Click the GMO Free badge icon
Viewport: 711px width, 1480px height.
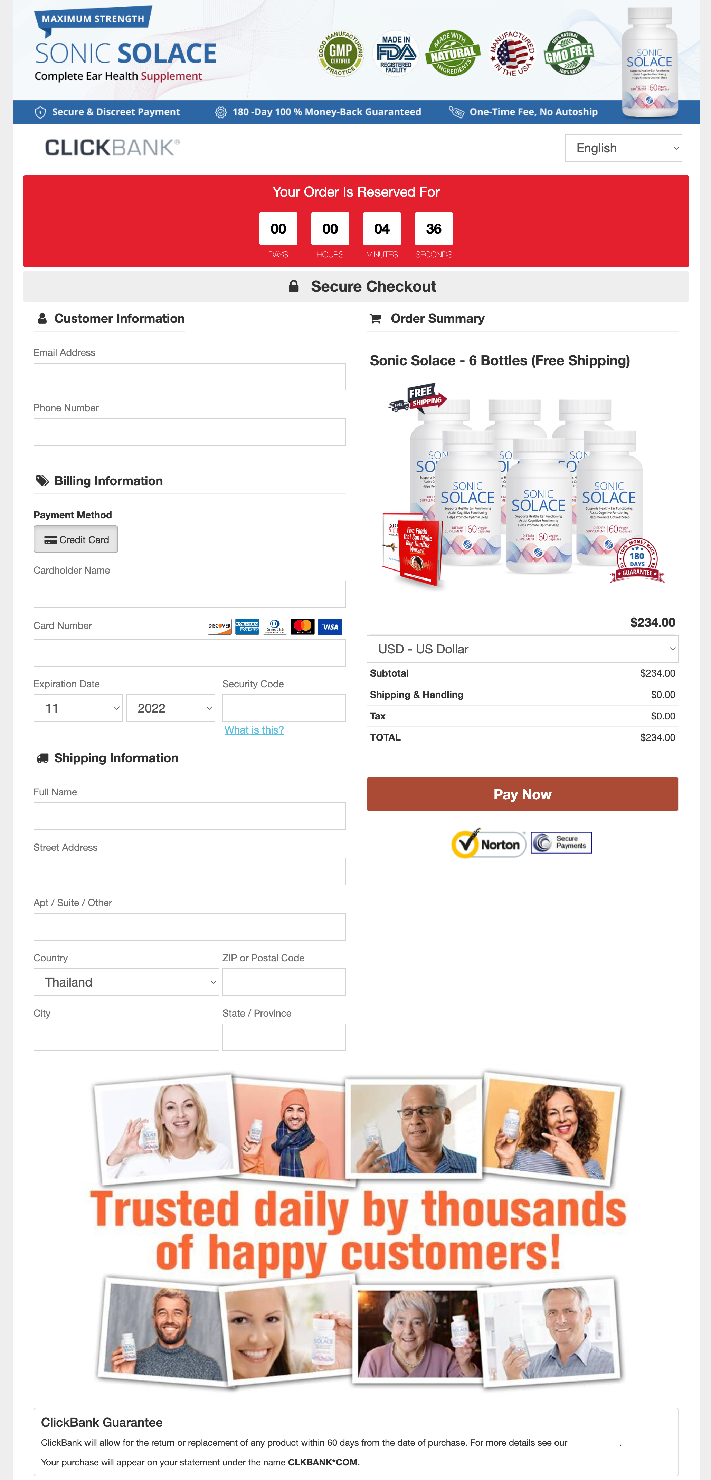[x=569, y=54]
